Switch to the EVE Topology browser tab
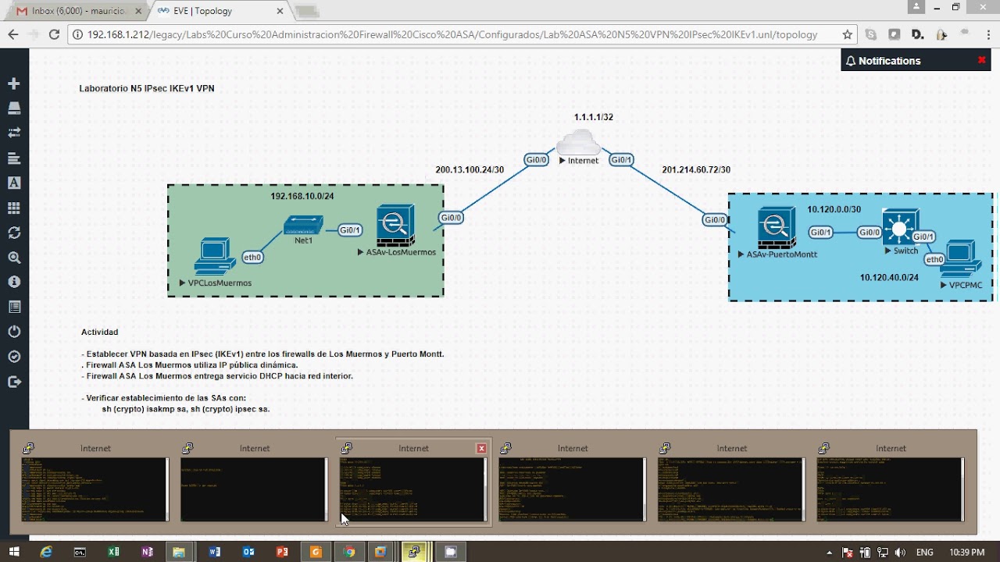 [219, 11]
